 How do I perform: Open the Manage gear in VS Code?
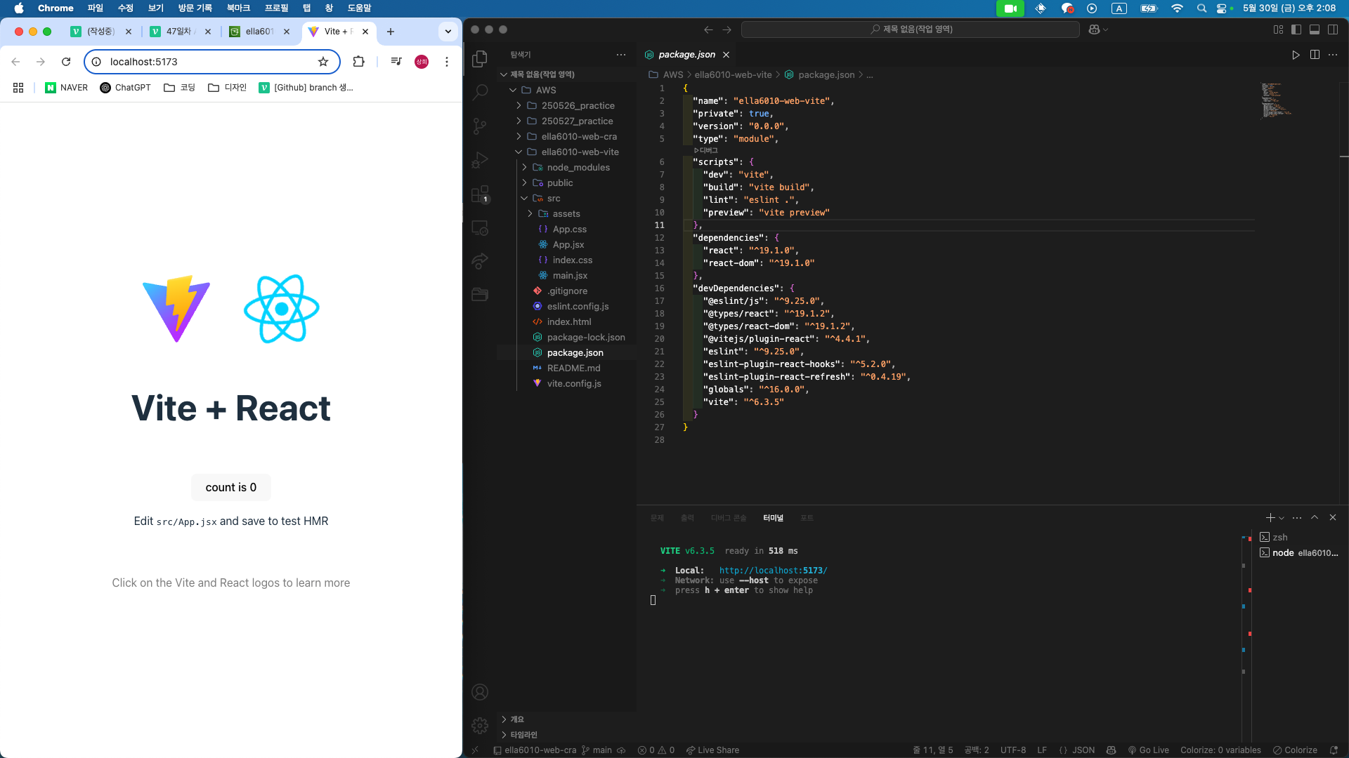(480, 726)
